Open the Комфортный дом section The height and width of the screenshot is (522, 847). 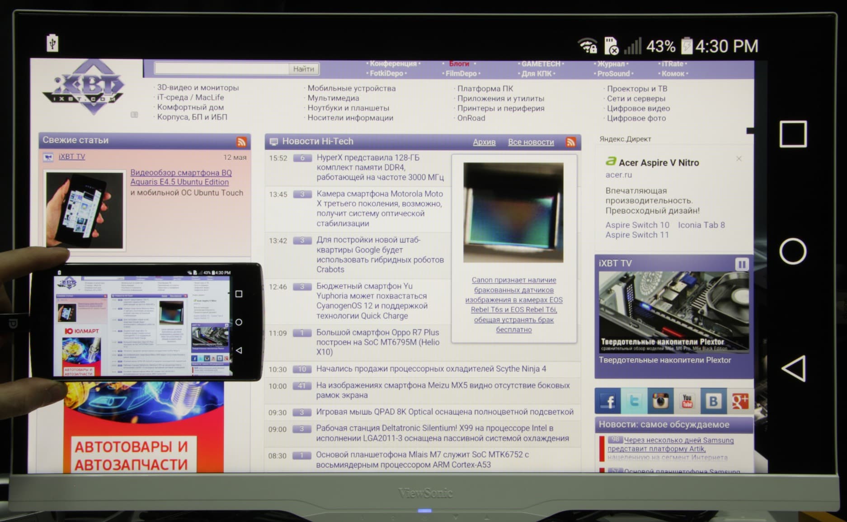click(x=190, y=107)
